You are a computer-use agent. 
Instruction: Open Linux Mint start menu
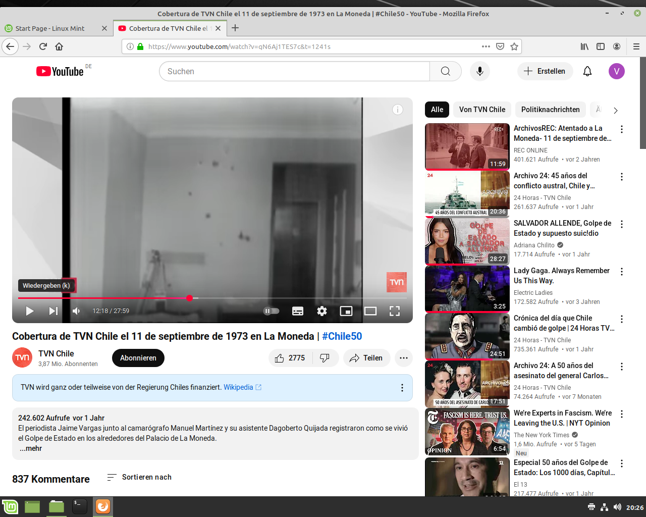click(10, 506)
